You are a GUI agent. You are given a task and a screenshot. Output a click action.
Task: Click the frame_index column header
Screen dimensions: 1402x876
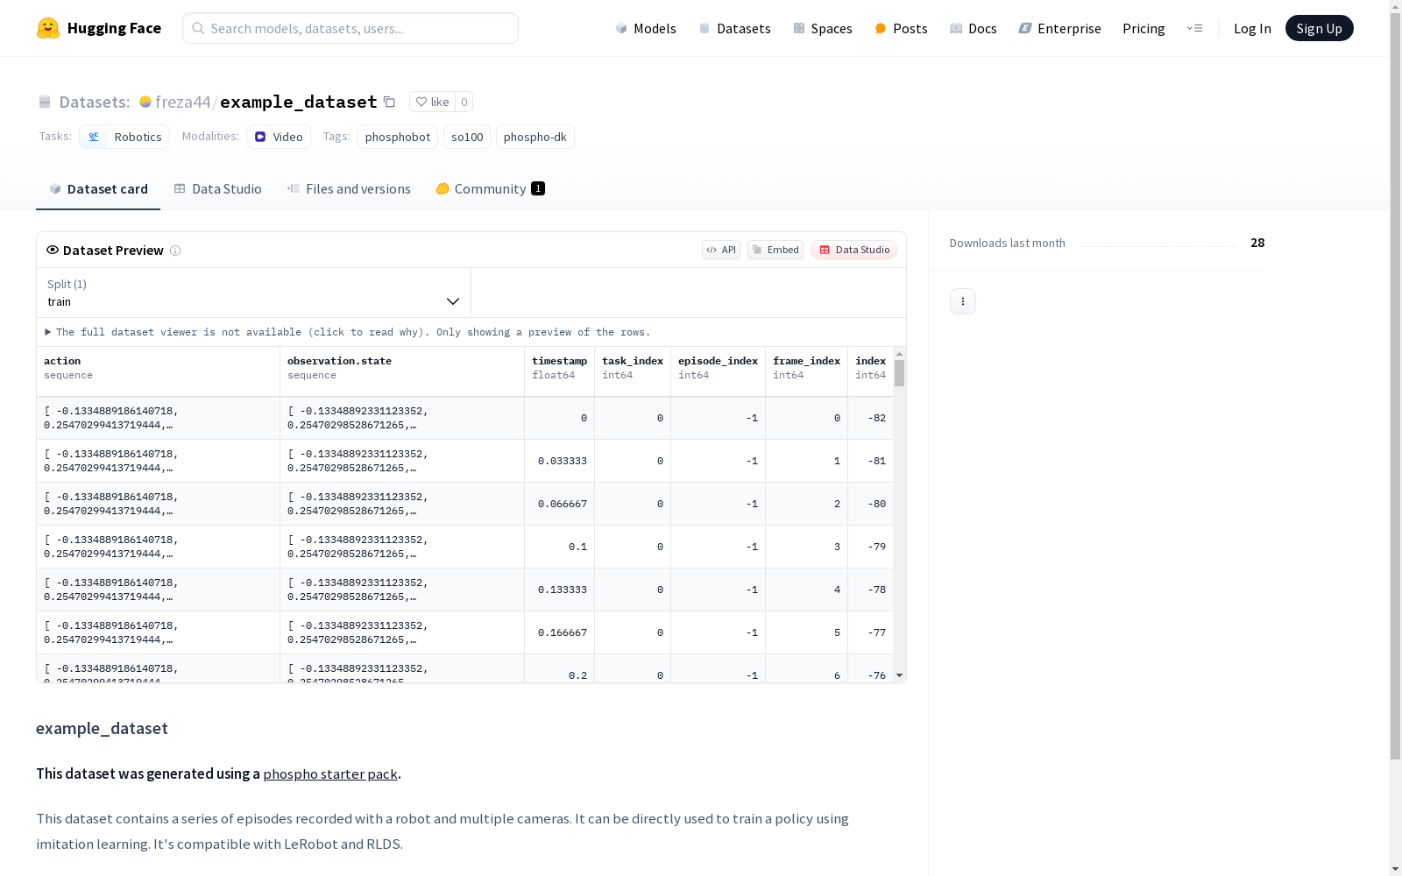tap(807, 371)
